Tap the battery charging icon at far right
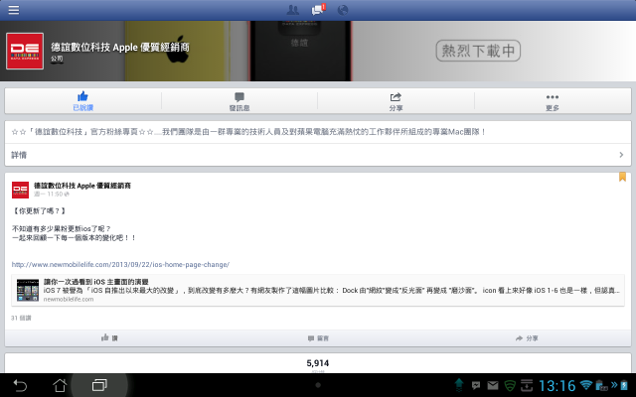 [x=623, y=385]
